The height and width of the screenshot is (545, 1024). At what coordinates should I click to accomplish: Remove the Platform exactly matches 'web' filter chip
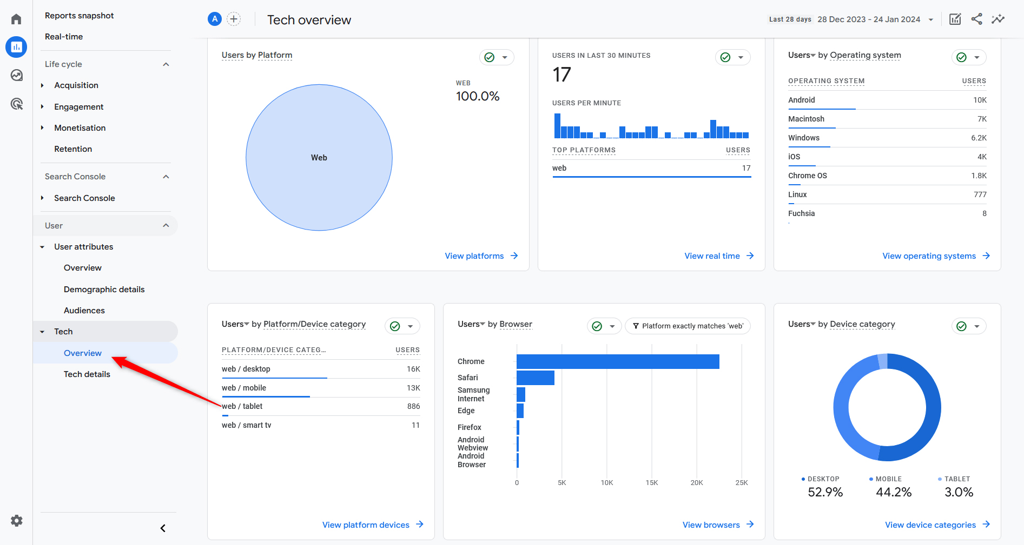(688, 326)
